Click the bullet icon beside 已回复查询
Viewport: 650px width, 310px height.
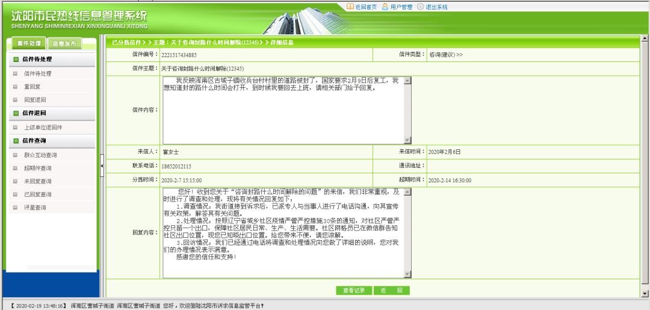click(15, 194)
